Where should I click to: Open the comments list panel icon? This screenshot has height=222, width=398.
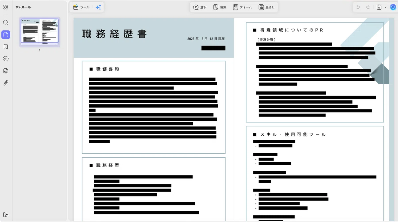click(x=6, y=59)
